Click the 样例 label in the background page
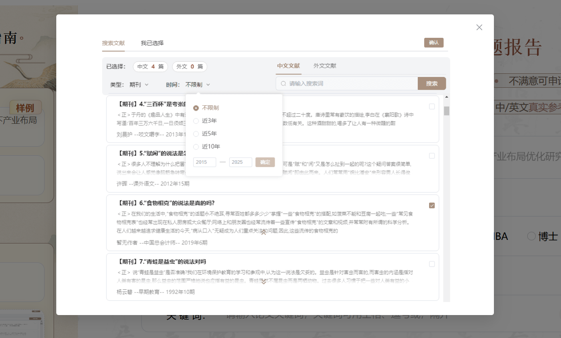The image size is (561, 338). [x=25, y=108]
